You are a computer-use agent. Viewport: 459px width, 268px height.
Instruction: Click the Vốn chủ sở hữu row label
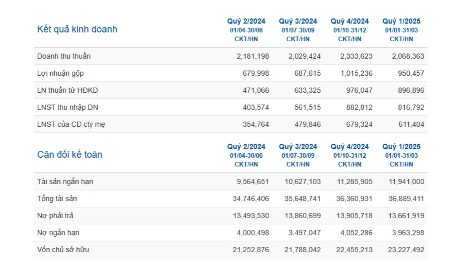pos(63,250)
